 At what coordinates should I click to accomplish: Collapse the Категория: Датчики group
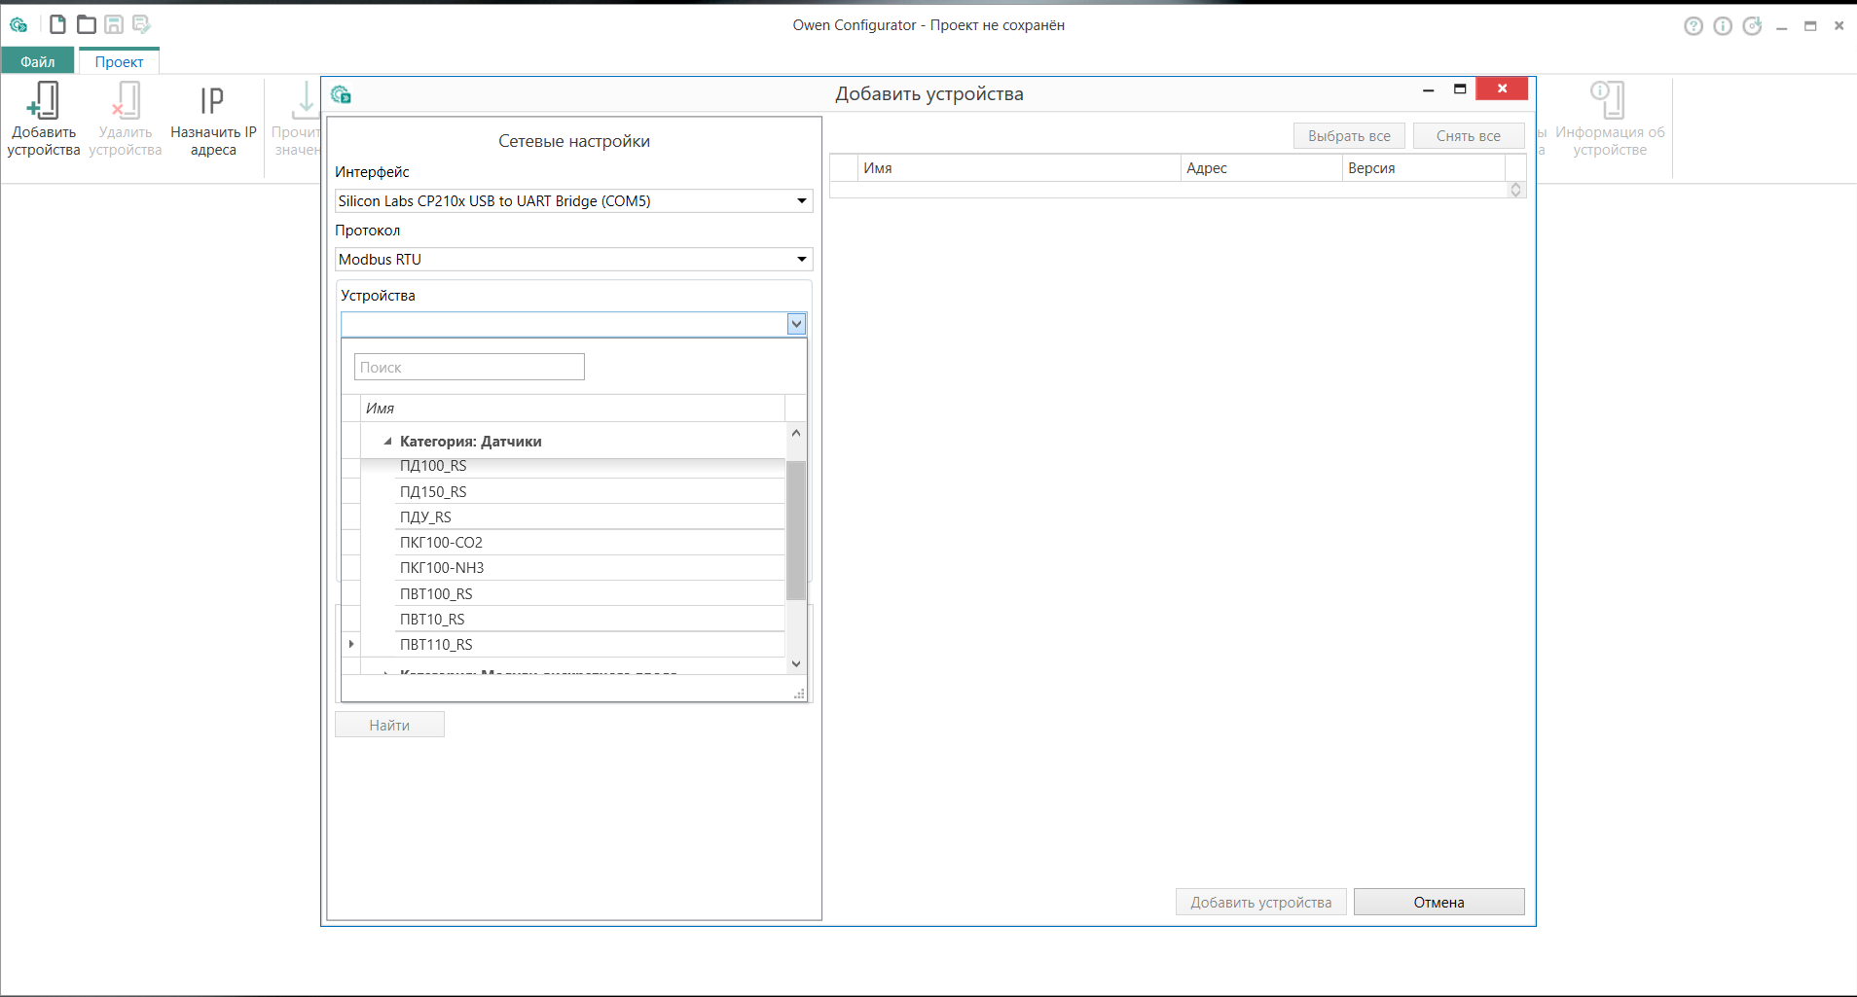(x=387, y=442)
